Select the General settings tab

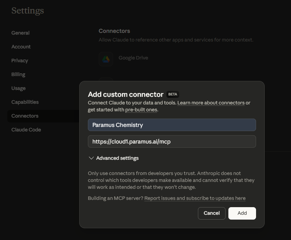20,33
